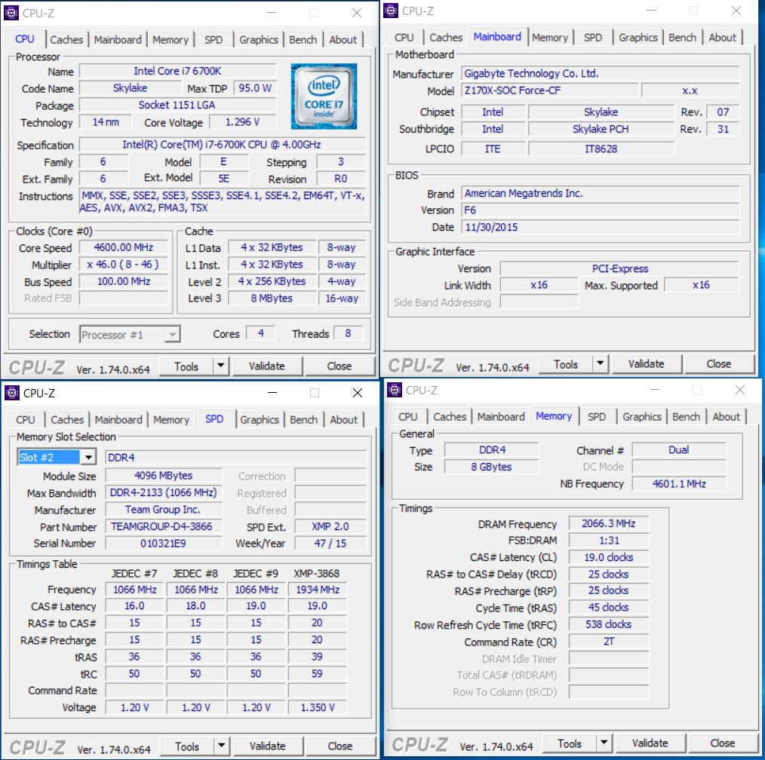Click Validate button in the SPD window
765x760 pixels.
268,746
